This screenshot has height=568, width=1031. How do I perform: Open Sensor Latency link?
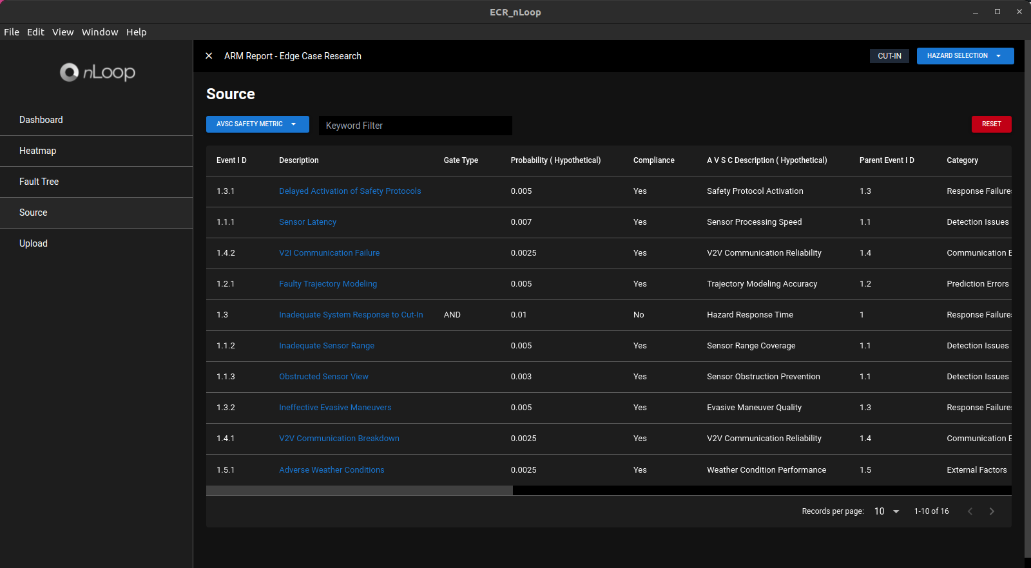click(x=307, y=222)
